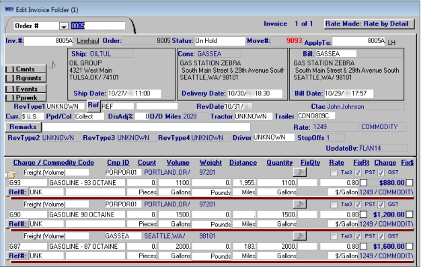
Task: Open the Pprwrk button
Action: (x=26, y=98)
